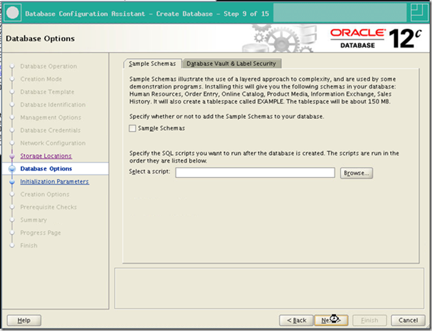Click the Creation Options step label
The height and width of the screenshot is (331, 432).
point(45,194)
